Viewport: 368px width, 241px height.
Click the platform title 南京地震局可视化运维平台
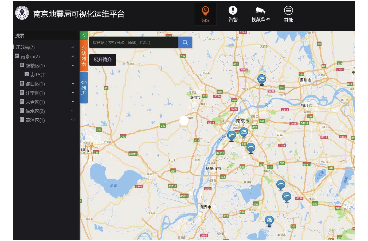(79, 14)
